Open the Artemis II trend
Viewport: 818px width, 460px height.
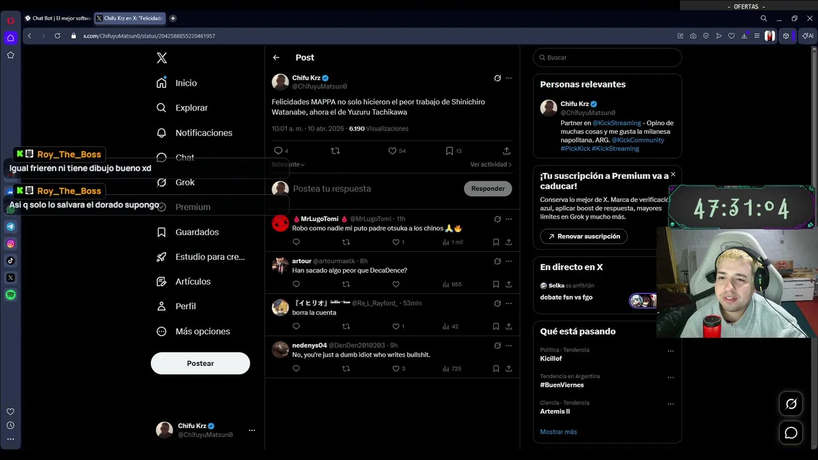(555, 411)
